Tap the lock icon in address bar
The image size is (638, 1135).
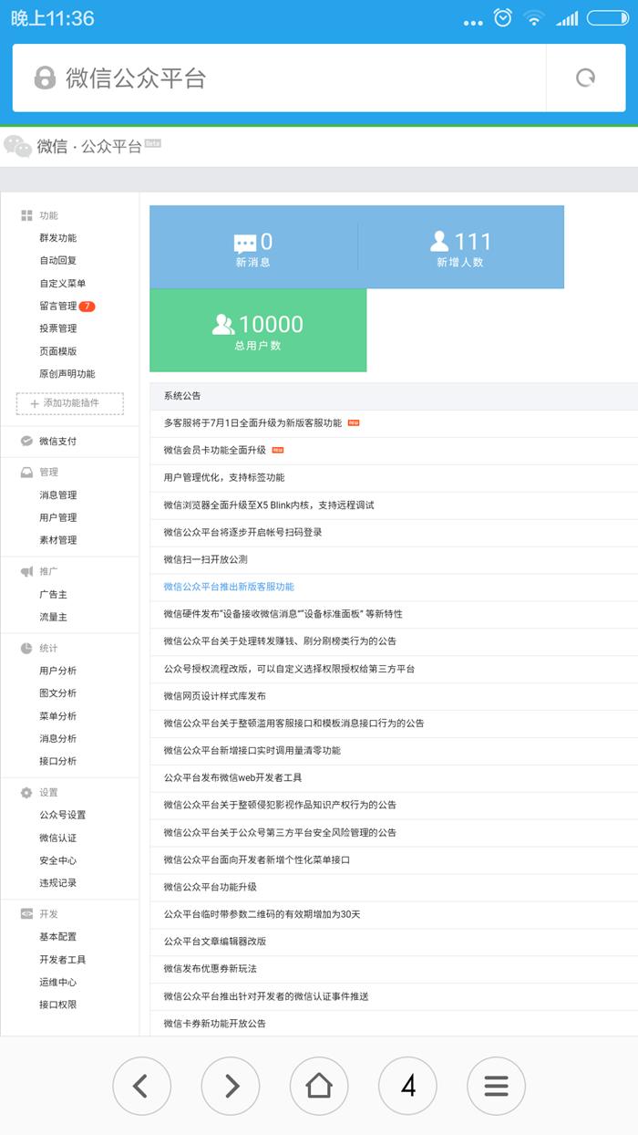click(x=45, y=78)
